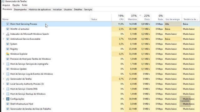This screenshot has height=112, width=200.
Task: Expand the Antimalware Service Executable row
Action: (x=3, y=39)
